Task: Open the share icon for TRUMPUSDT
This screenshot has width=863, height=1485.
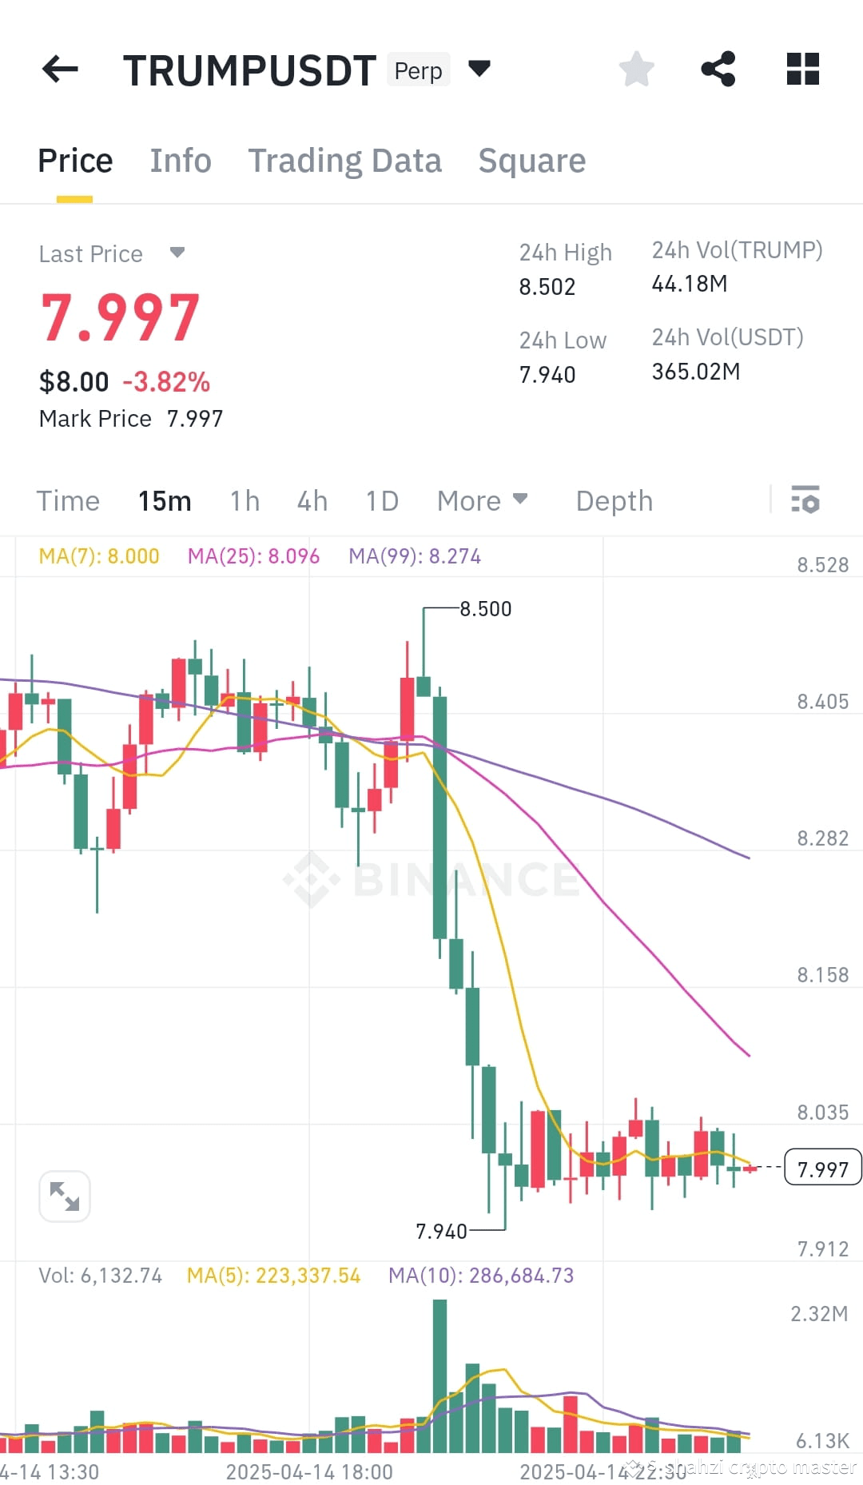Action: point(719,70)
